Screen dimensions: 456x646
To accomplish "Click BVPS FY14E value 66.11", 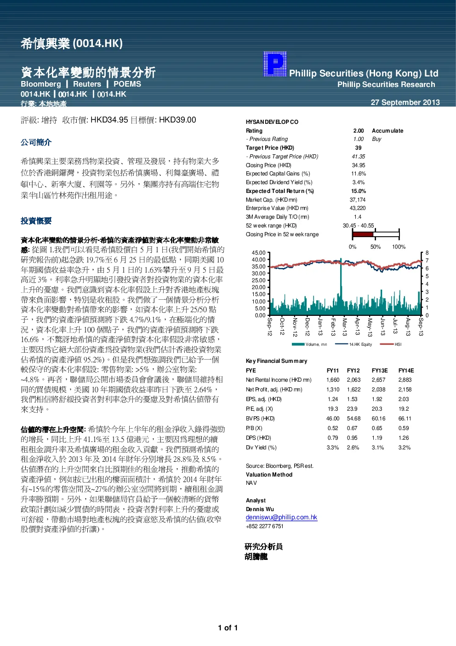I will 405,419.
